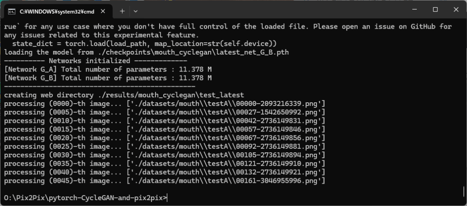Click the processing (0045)-th image line
467x206 pixels.
coord(164,181)
